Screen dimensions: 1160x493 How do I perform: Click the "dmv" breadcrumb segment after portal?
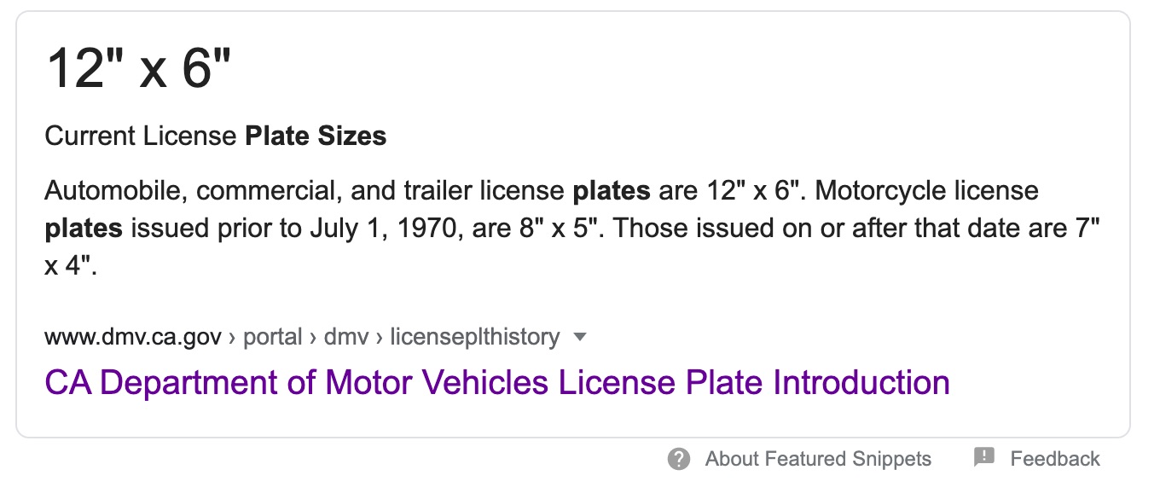click(346, 337)
